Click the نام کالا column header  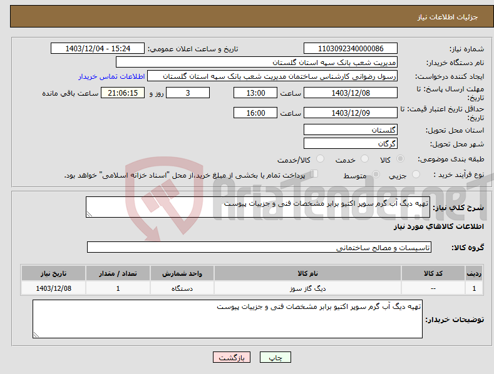coord(307,273)
